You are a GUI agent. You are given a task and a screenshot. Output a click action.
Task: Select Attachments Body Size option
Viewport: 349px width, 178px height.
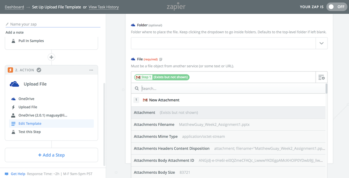(x=228, y=172)
